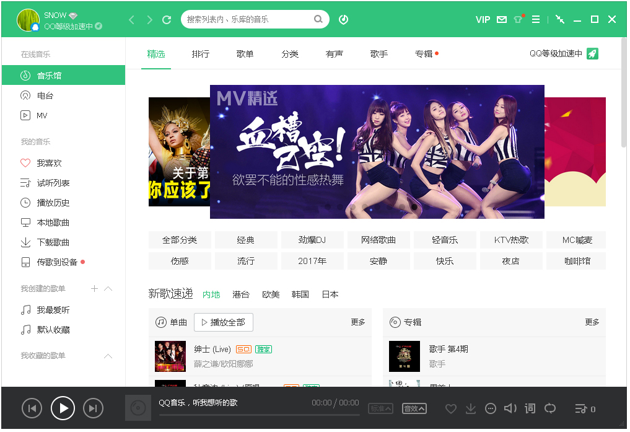This screenshot has height=432, width=630.
Task: Click the search box for music
Action: [x=248, y=20]
